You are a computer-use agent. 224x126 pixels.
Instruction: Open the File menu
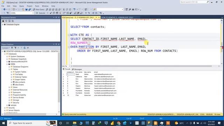click(x=3, y=6)
